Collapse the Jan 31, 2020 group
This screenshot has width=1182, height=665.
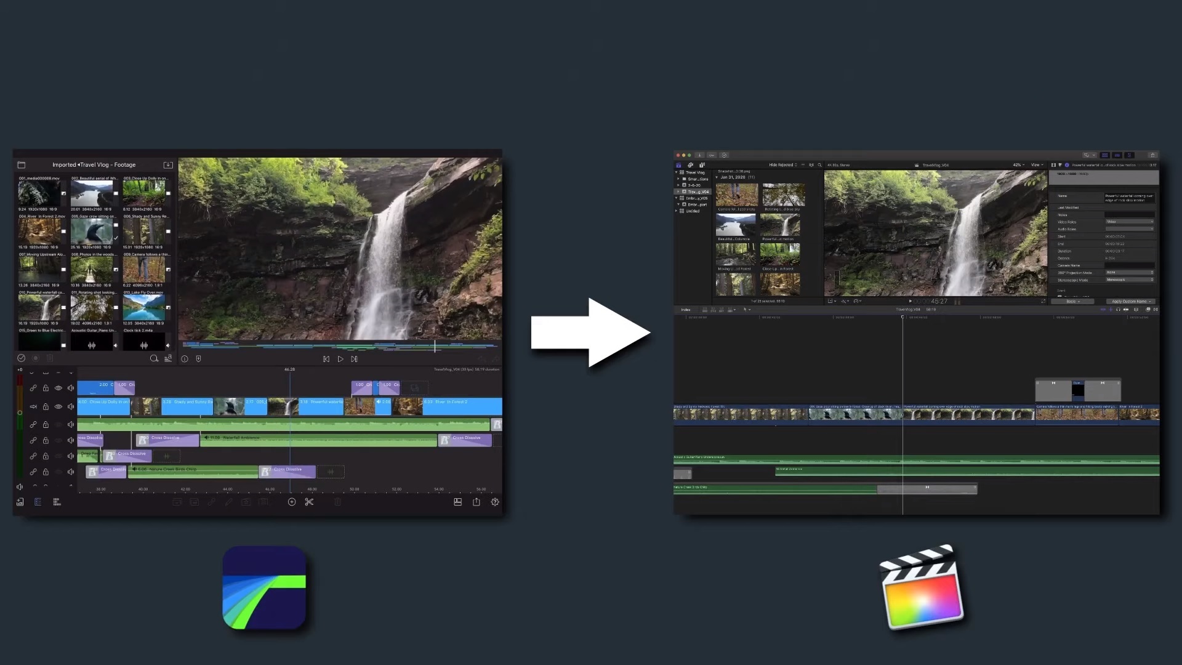[x=717, y=177]
